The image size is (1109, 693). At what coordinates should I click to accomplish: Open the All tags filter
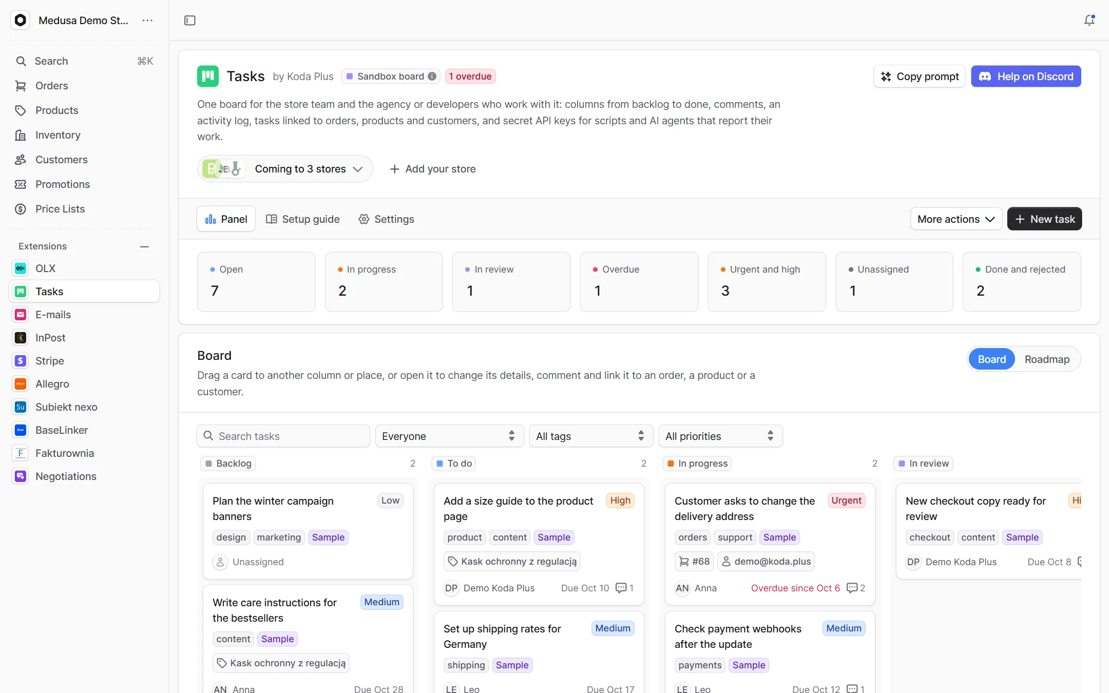(591, 436)
